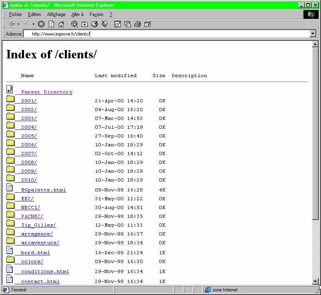Click the file icon beside conditions.html
Image resolution: width=321 pixels, height=295 pixels.
coord(10,269)
